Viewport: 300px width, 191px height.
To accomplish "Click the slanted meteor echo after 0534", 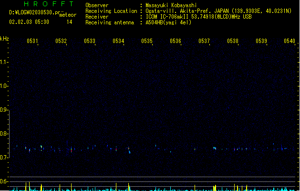I will [x=129, y=150].
